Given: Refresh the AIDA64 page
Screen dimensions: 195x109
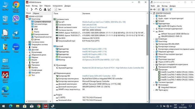Looking at the screenshot, I should 41,9.
